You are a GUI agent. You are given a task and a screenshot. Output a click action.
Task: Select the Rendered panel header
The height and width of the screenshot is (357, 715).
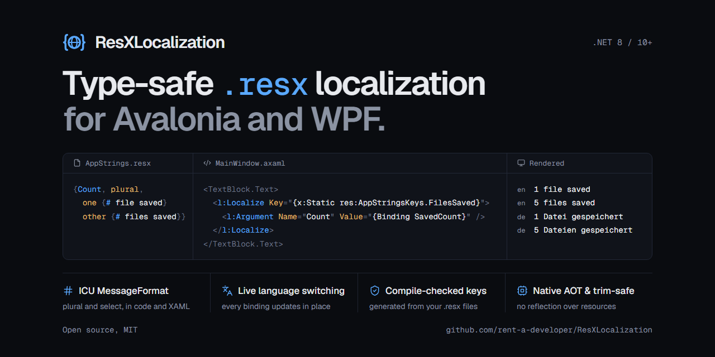click(579, 163)
